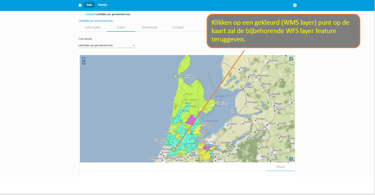This screenshot has height=195, width=375.
Task: Click the Zeewolde label on map
Action: tap(226, 142)
